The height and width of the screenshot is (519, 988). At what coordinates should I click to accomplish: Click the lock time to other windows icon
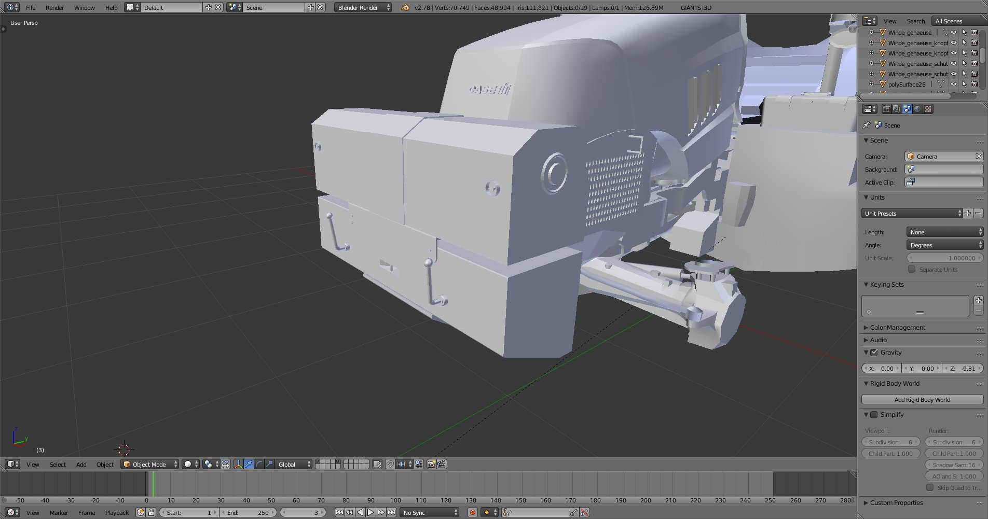[151, 512]
